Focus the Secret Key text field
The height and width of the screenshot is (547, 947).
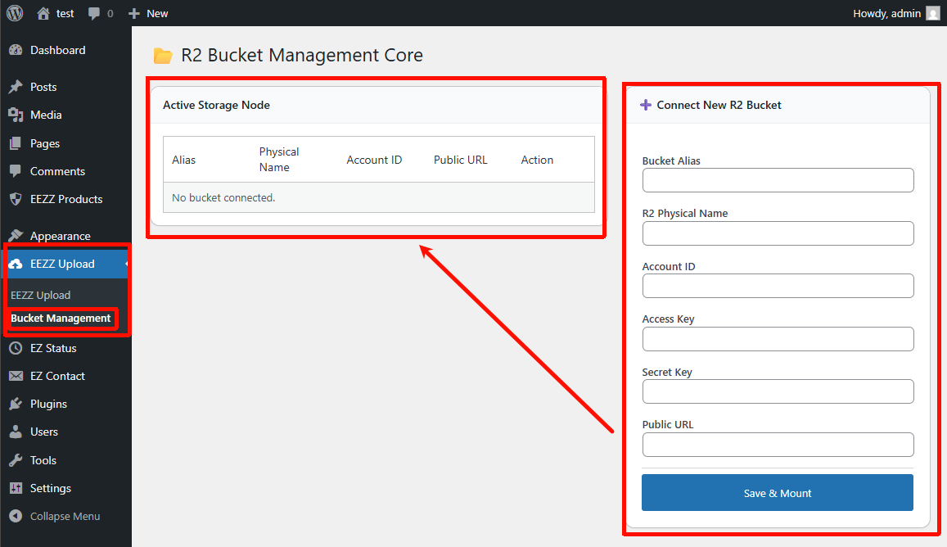[x=778, y=391]
